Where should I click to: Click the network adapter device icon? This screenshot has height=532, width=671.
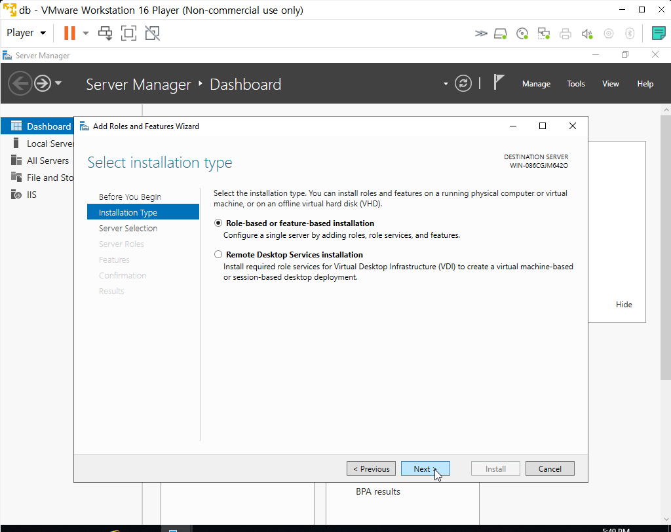coord(543,33)
